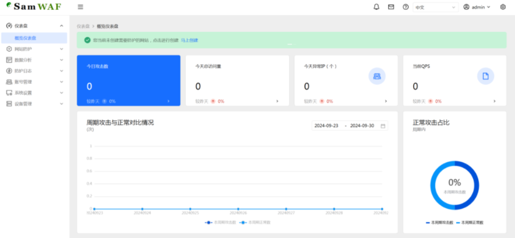Select 概览仪表盘 in the sidebar
Screen dimensions: 515x238
pyautogui.click(x=34, y=38)
